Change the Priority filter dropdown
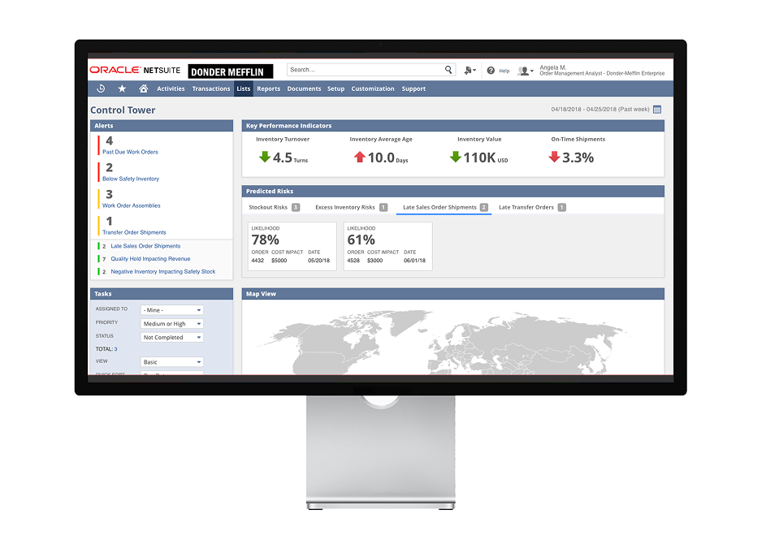Viewport: 766px width, 544px height. point(171,322)
